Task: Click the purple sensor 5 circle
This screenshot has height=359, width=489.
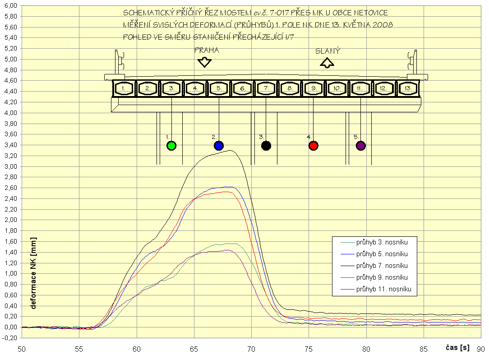Action: (x=360, y=145)
